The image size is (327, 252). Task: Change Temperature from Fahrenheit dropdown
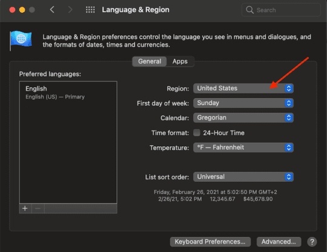click(243, 147)
